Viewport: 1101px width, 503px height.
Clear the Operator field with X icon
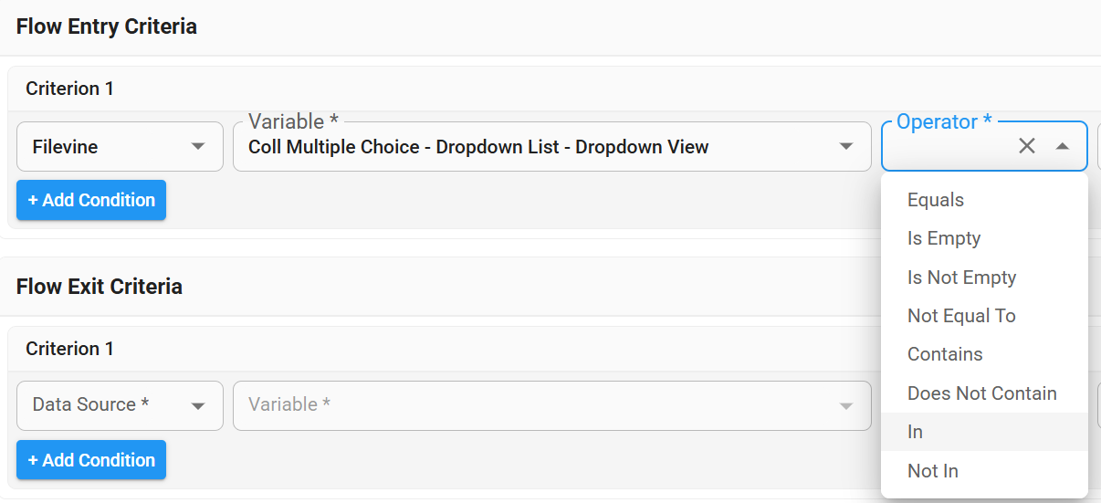[1027, 146]
